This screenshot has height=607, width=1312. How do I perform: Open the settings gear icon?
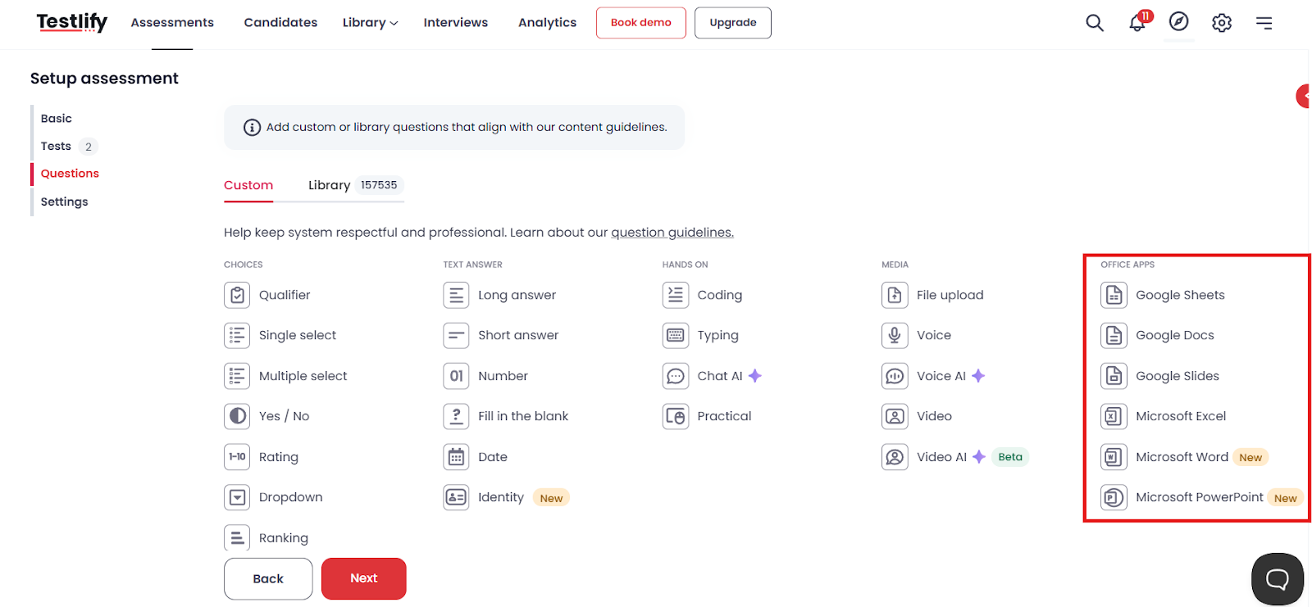pos(1222,23)
